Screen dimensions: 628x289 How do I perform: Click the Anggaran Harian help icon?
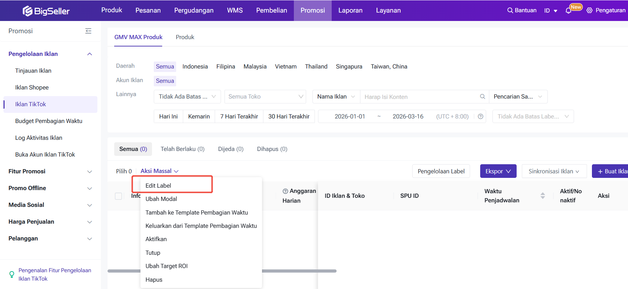click(285, 191)
